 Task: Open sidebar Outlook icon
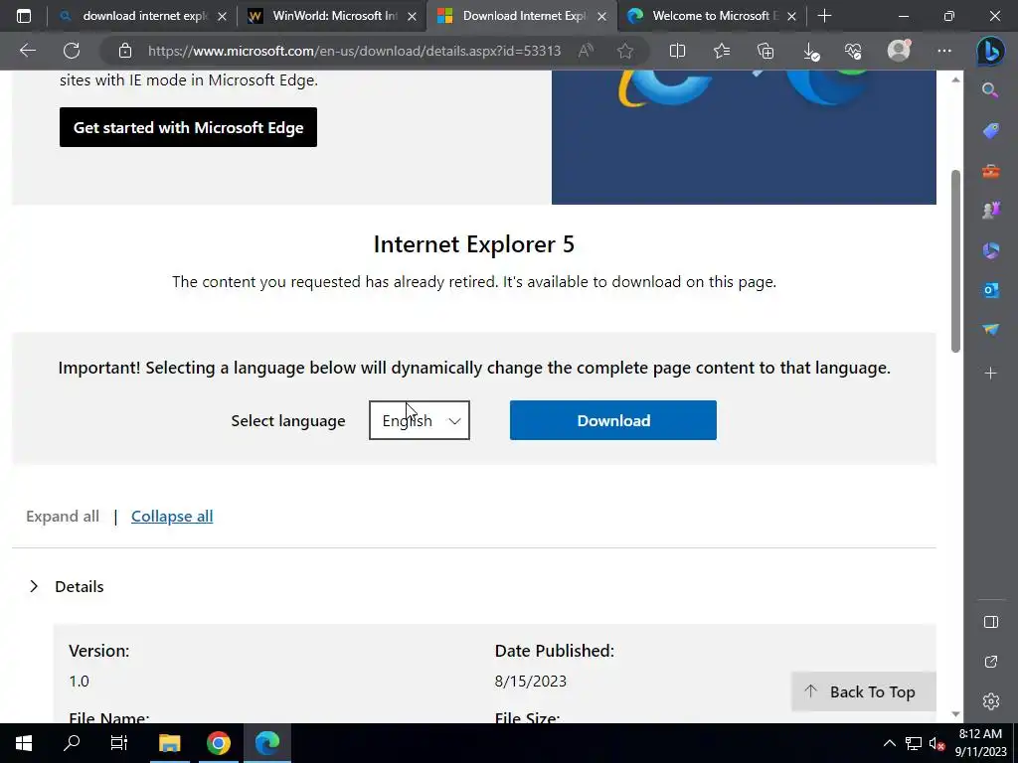click(x=991, y=290)
